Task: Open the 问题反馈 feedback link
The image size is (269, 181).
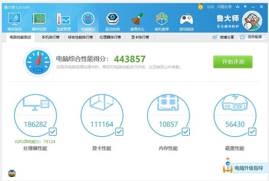Action: 224,7
